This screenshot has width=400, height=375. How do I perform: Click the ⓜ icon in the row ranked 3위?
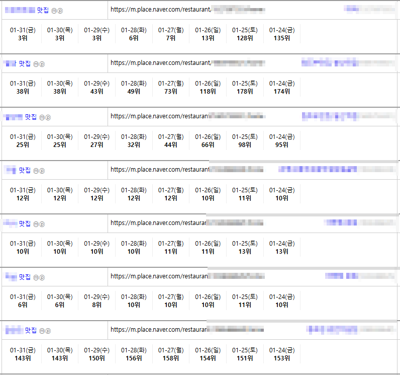point(54,11)
